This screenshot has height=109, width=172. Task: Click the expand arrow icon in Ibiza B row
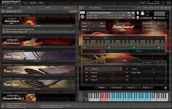113,73
